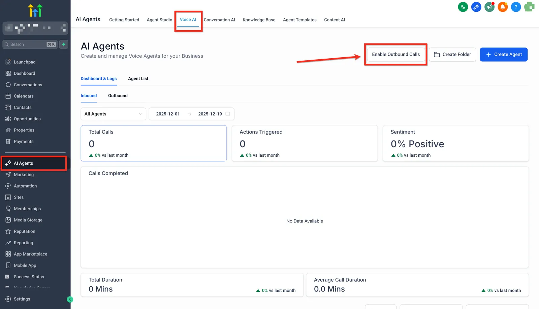Switch to the Agent Studio tab

159,20
